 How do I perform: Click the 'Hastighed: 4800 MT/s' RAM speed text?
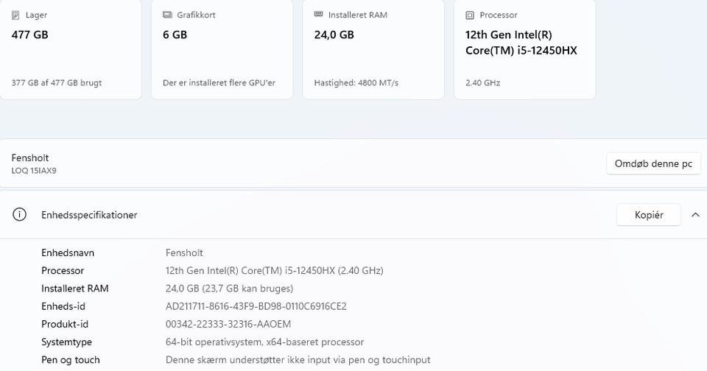(356, 83)
